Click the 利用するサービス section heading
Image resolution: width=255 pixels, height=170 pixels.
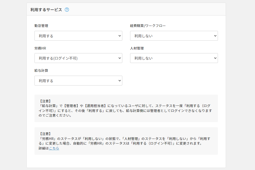(46, 10)
